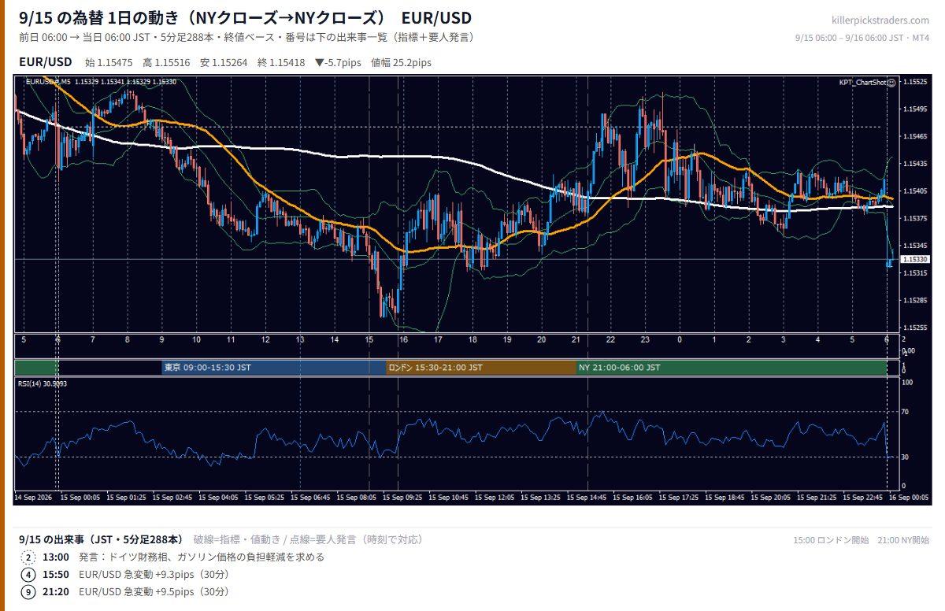Click the 16 Sep 00:05 time label
The height and width of the screenshot is (611, 945).
pos(910,498)
